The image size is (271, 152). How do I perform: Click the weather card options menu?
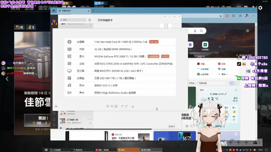pos(236,90)
